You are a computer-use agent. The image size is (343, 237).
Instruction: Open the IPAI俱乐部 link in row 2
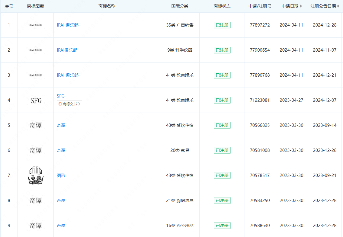[x=67, y=50]
